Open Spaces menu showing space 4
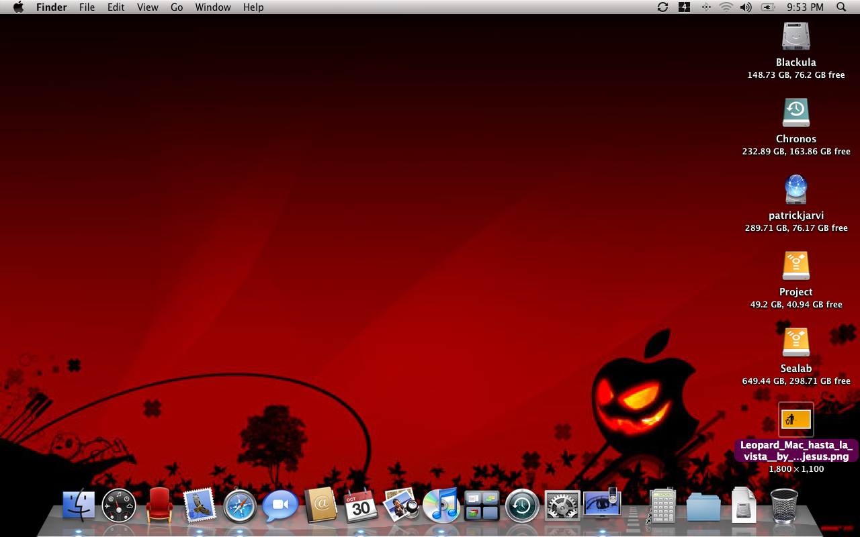 point(684,7)
